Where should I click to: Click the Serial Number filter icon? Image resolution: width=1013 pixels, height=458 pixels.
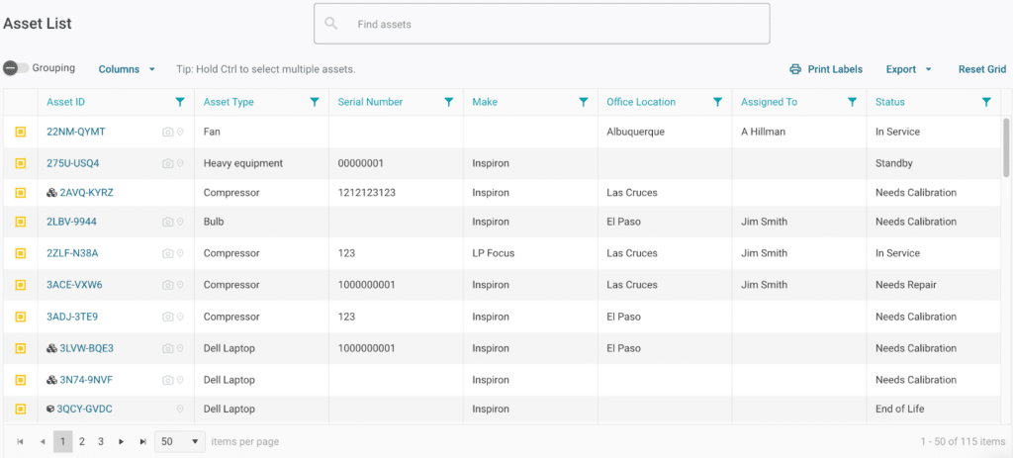pyautogui.click(x=448, y=102)
